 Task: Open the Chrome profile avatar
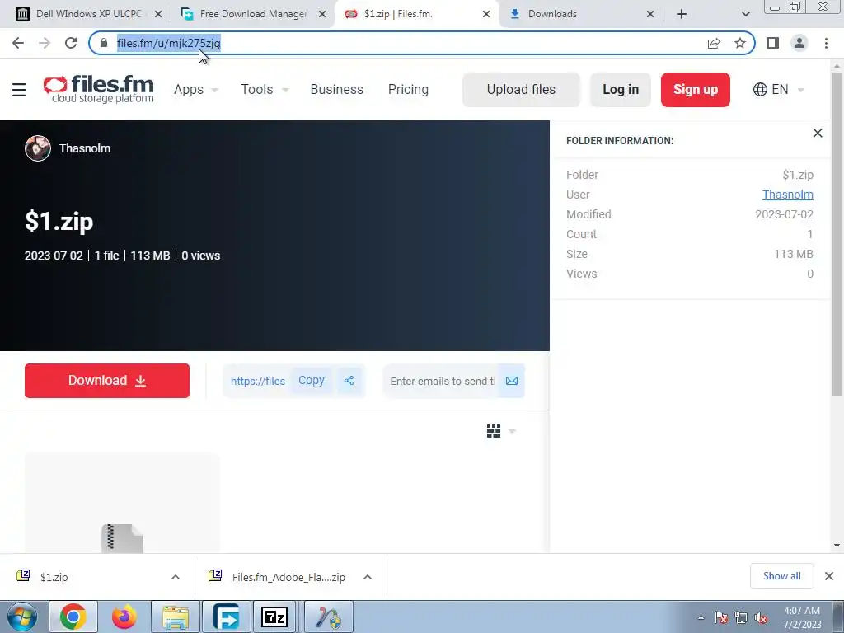pyautogui.click(x=799, y=43)
